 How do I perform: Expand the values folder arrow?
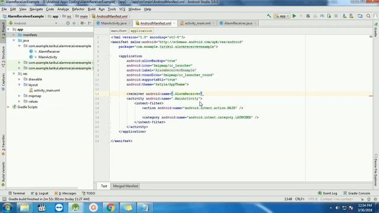pos(20,101)
